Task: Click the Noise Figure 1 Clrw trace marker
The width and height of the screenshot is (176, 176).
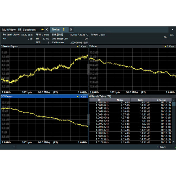Action: (82, 46)
